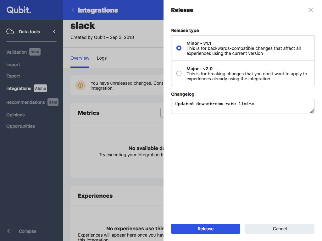
Task: Click the Beta badge next to Recommendations
Action: 53,102
